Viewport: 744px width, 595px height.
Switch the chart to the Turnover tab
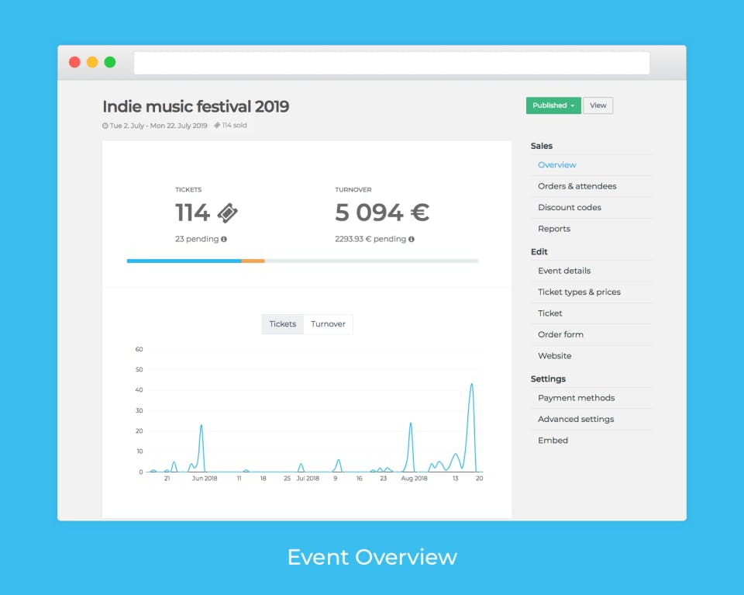coord(328,324)
